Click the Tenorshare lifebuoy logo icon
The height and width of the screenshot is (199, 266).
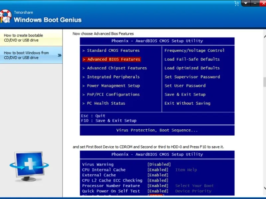click(x=6, y=16)
